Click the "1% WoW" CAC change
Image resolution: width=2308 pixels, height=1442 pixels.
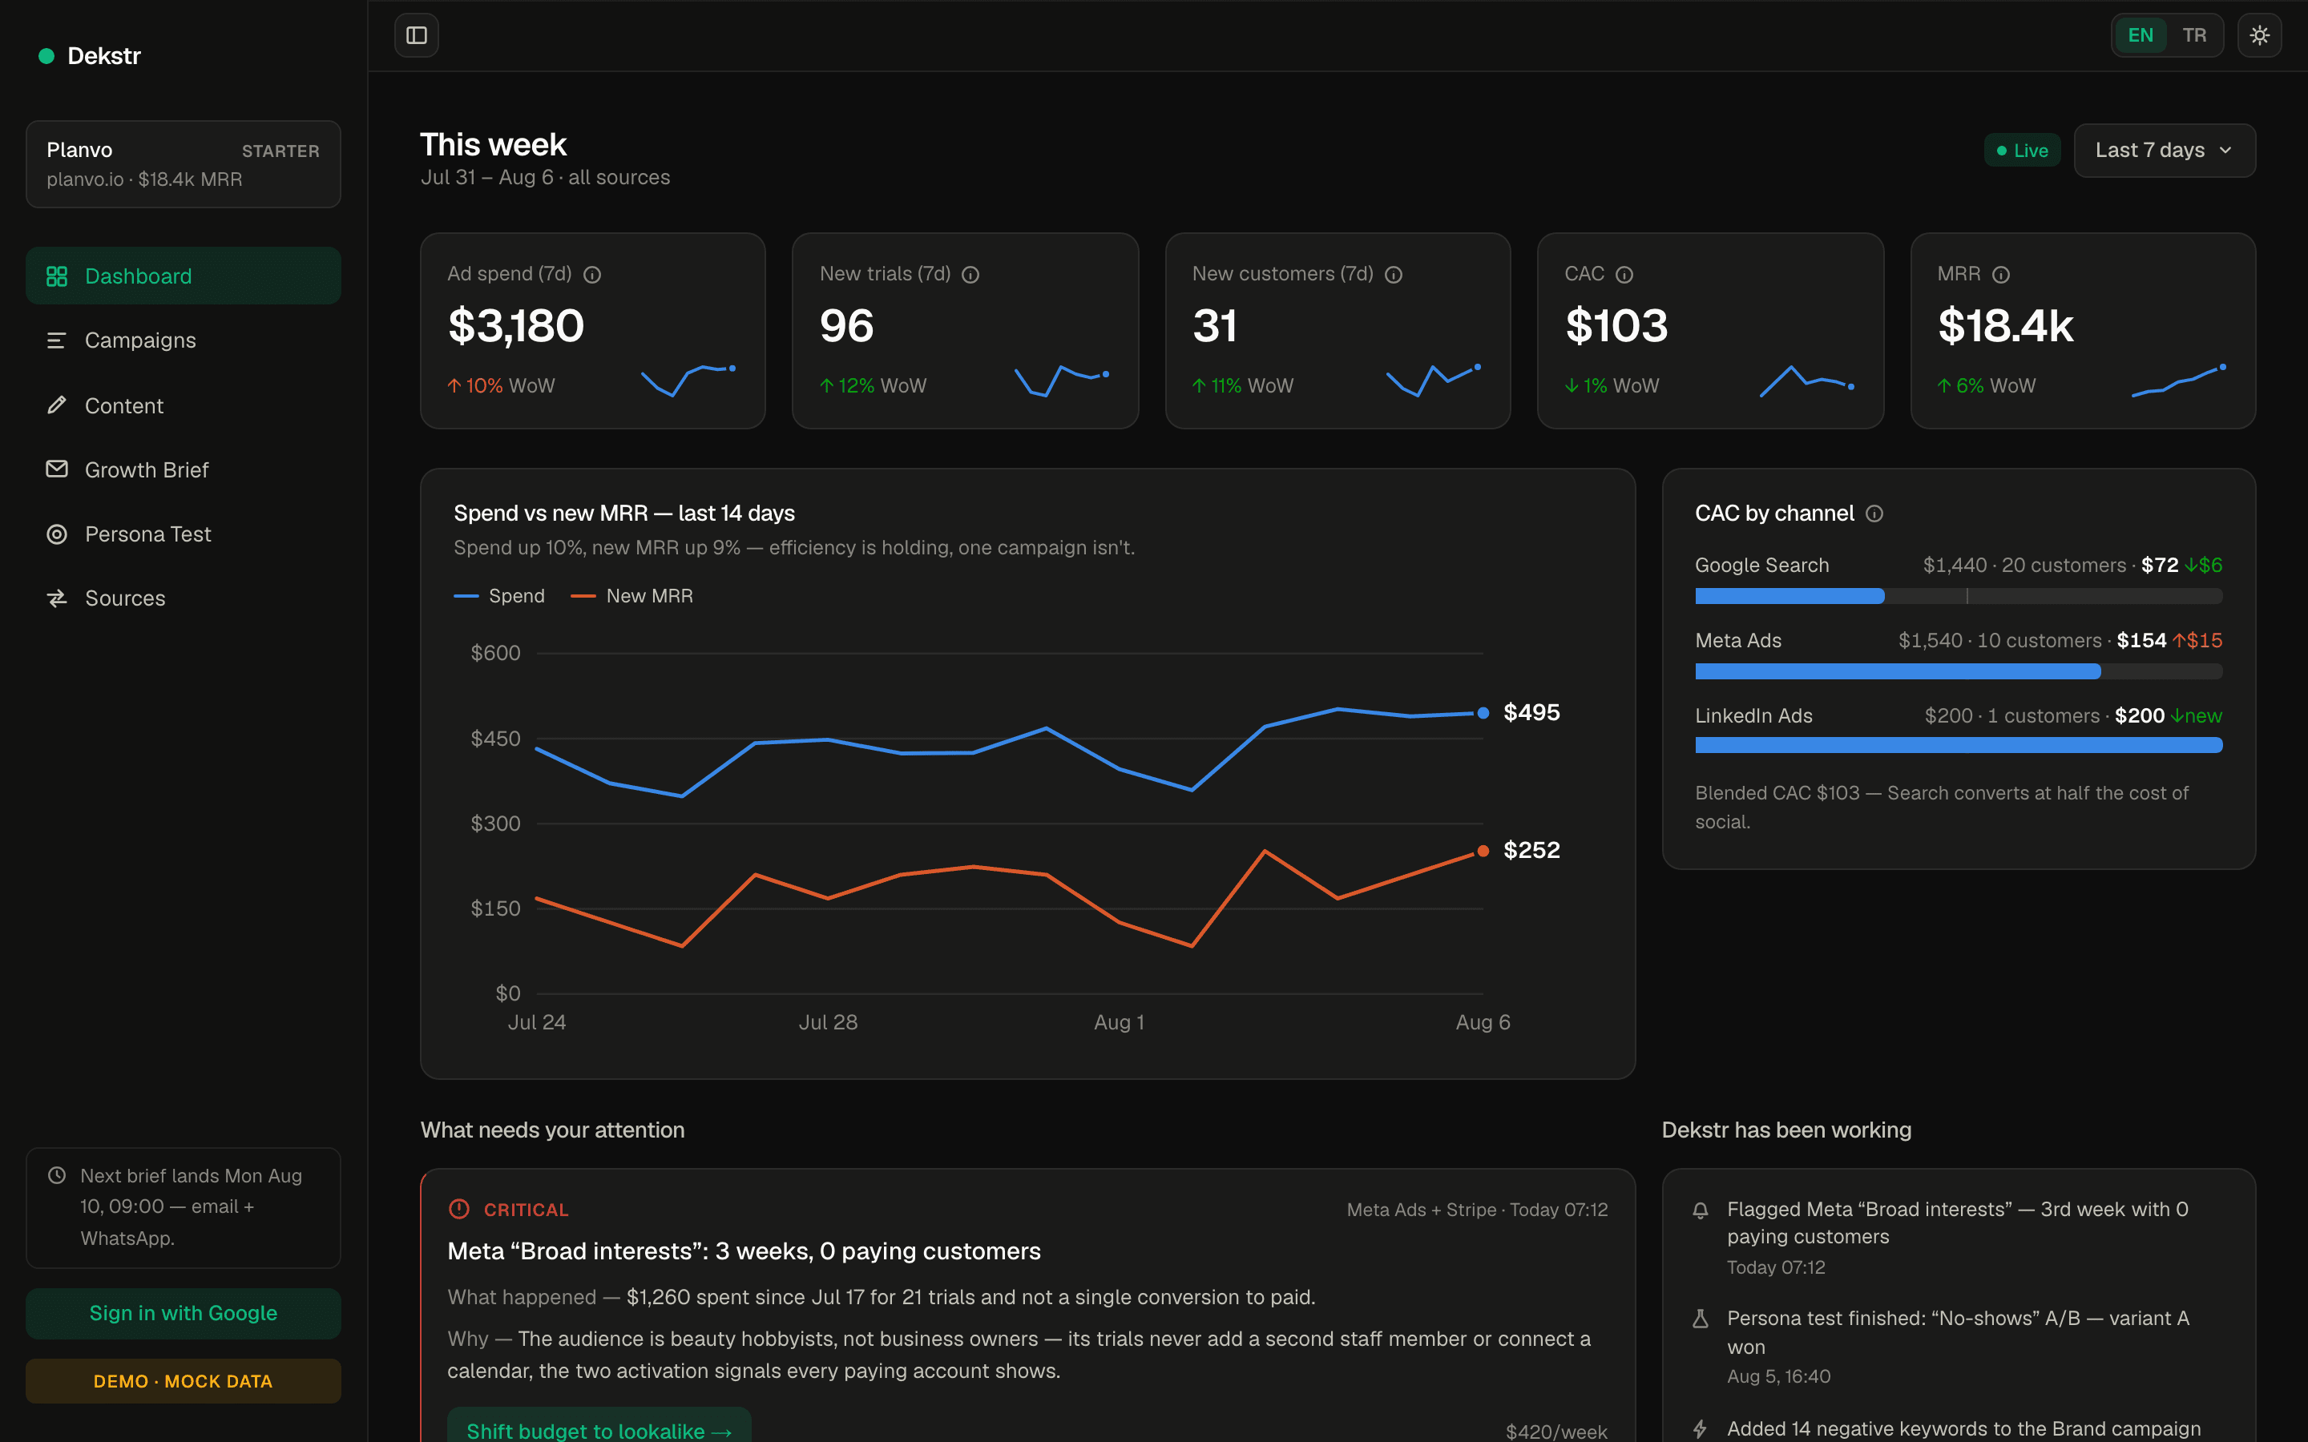coord(1612,385)
